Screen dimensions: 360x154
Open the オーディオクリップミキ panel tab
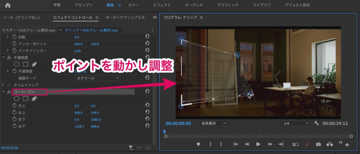(x=125, y=17)
